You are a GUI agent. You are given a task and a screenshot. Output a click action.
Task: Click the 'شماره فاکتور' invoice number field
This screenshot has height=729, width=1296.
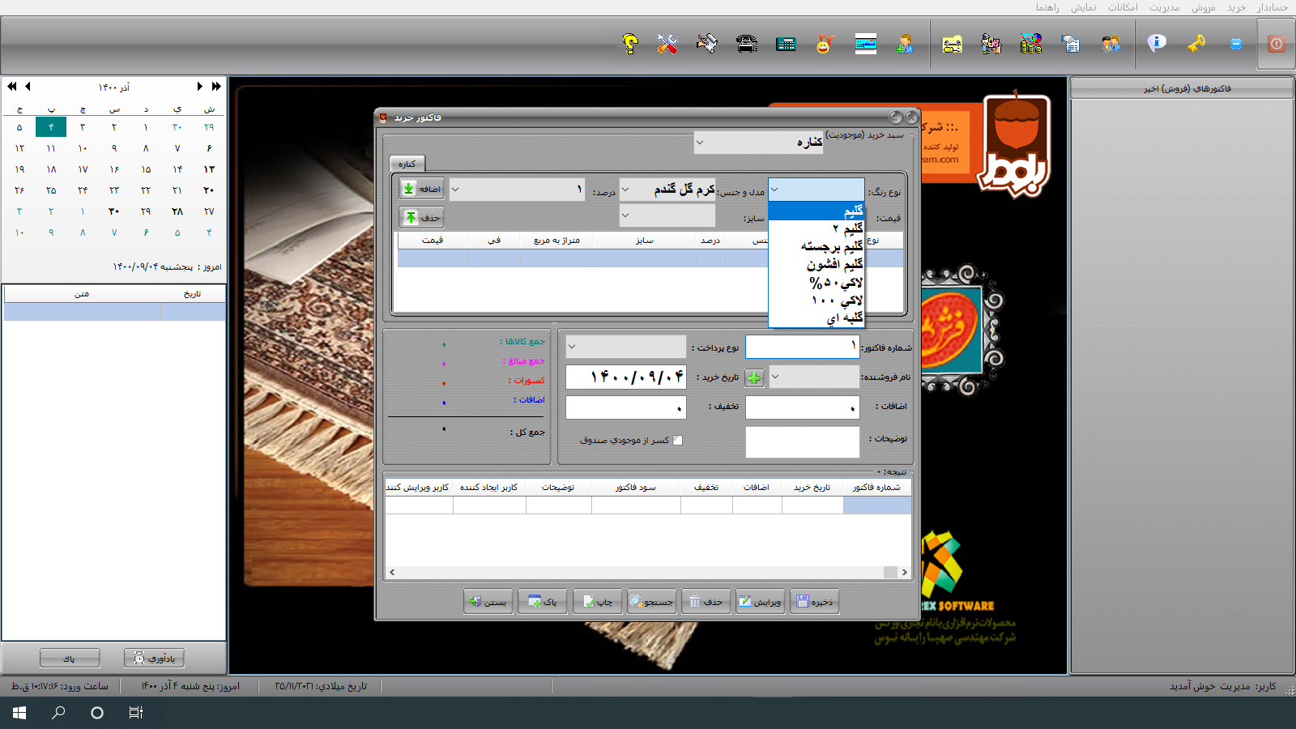click(x=802, y=347)
